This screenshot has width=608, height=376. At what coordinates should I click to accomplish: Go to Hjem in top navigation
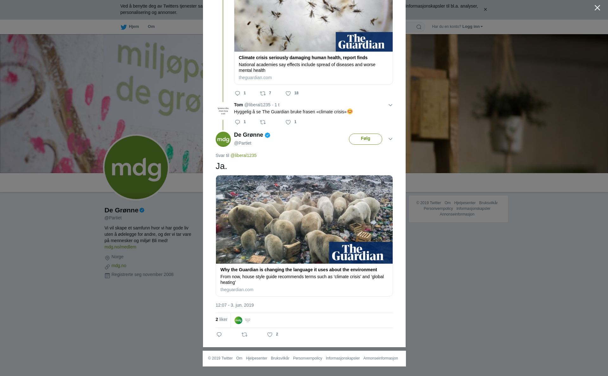pos(130,27)
